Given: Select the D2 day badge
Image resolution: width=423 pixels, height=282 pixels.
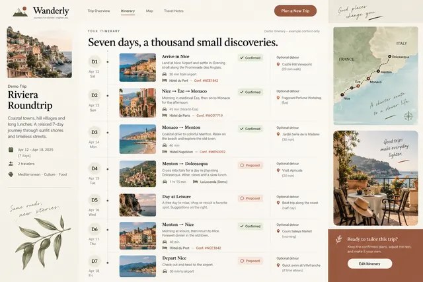Looking at the screenshot, I should tap(95, 96).
